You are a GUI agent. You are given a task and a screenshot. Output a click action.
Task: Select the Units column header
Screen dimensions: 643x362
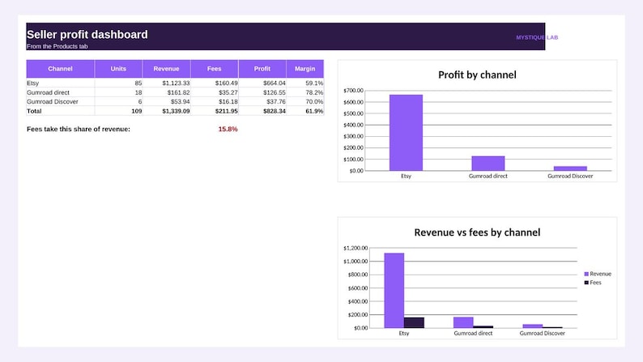pyautogui.click(x=118, y=69)
